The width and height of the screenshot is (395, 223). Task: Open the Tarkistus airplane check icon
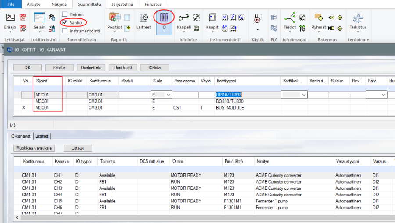pos(358,18)
